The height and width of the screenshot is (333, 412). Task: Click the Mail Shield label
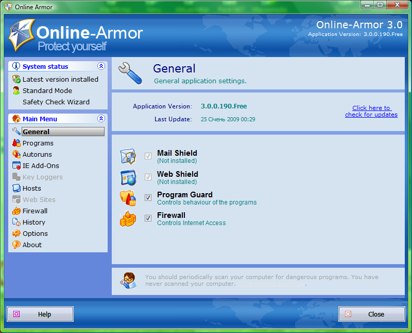click(177, 153)
